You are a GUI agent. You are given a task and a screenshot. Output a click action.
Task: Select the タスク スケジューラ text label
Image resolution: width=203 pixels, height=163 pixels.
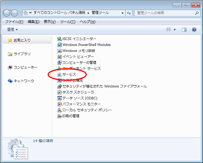[x=78, y=92]
